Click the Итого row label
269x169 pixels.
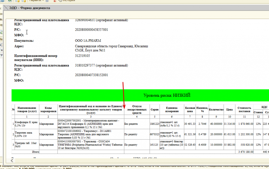(x=35, y=152)
